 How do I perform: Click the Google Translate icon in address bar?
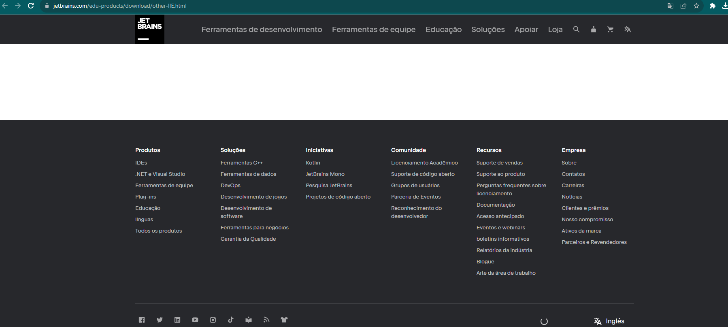[671, 6]
